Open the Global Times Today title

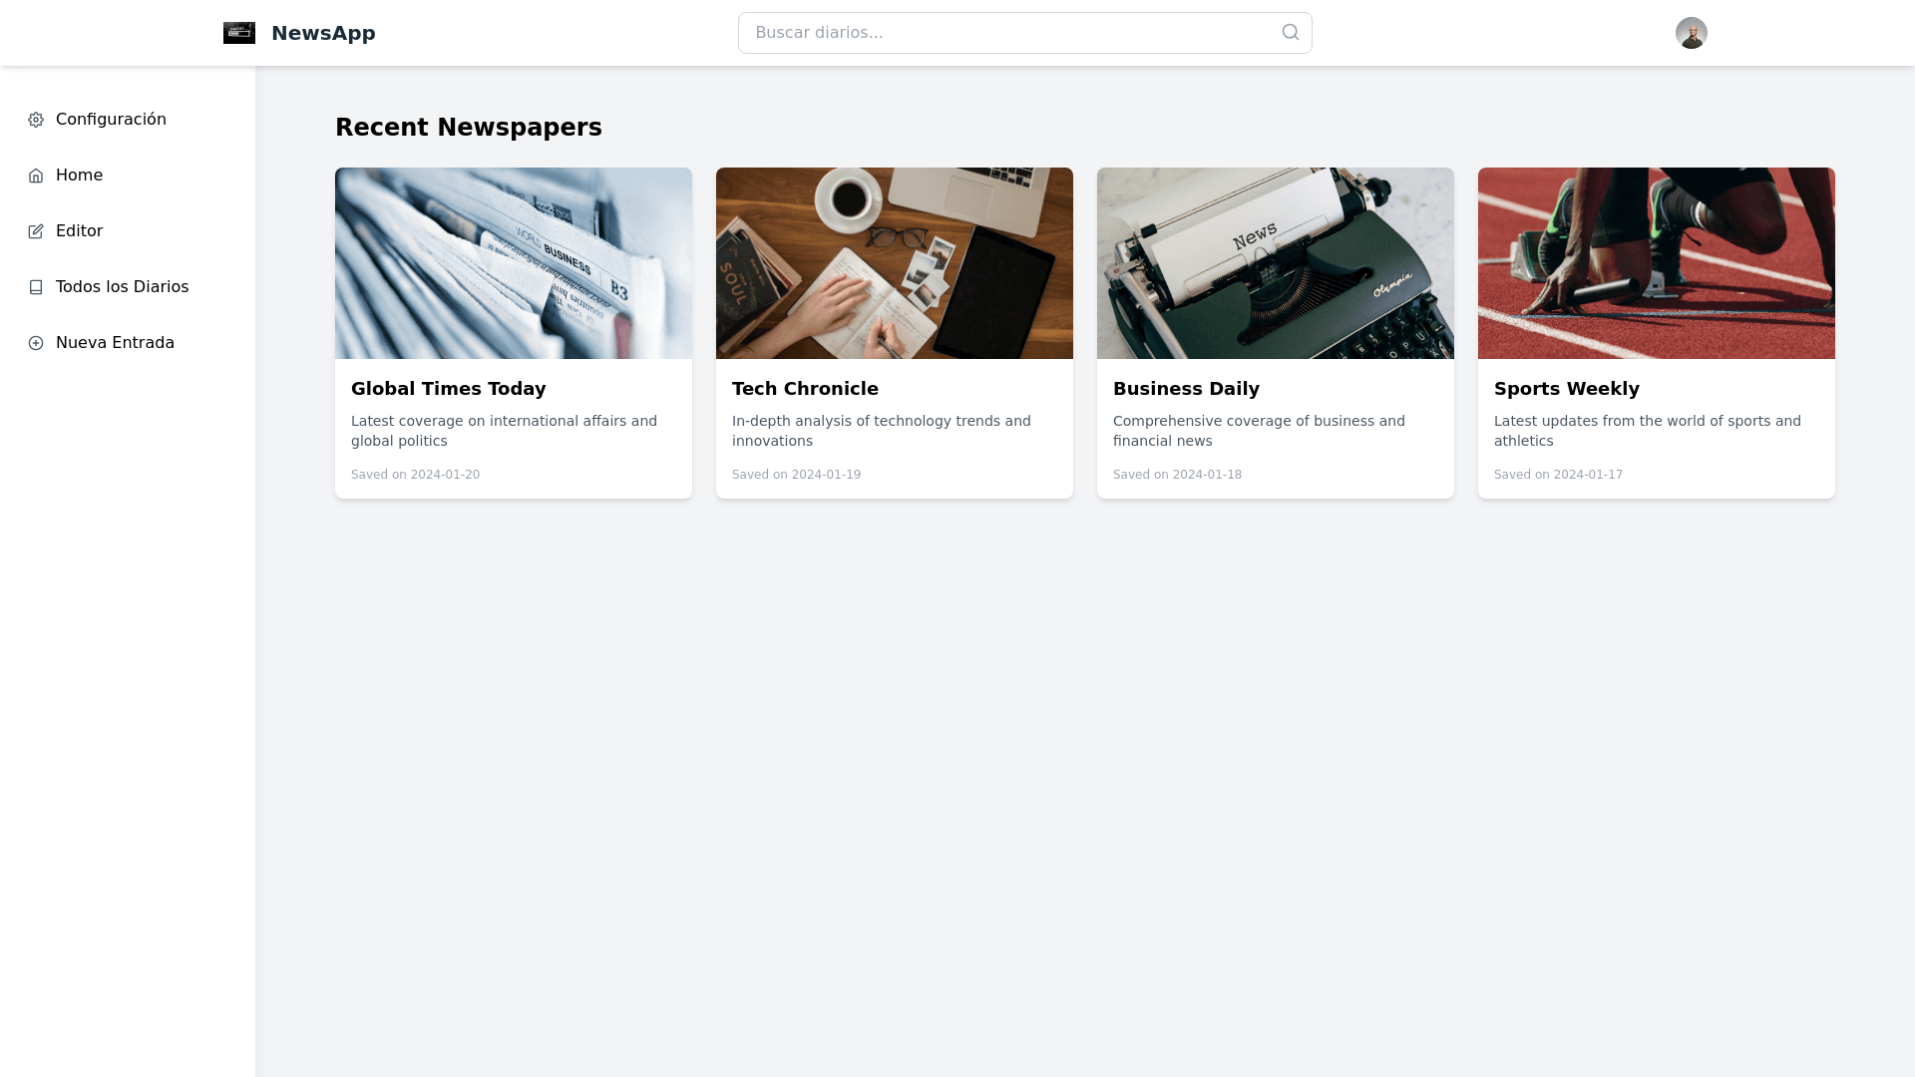coord(448,389)
